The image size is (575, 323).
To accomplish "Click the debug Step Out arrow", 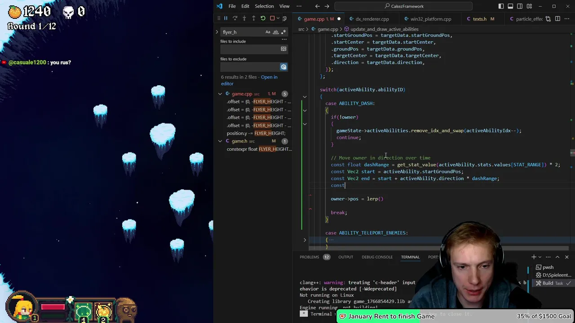I will pyautogui.click(x=253, y=18).
